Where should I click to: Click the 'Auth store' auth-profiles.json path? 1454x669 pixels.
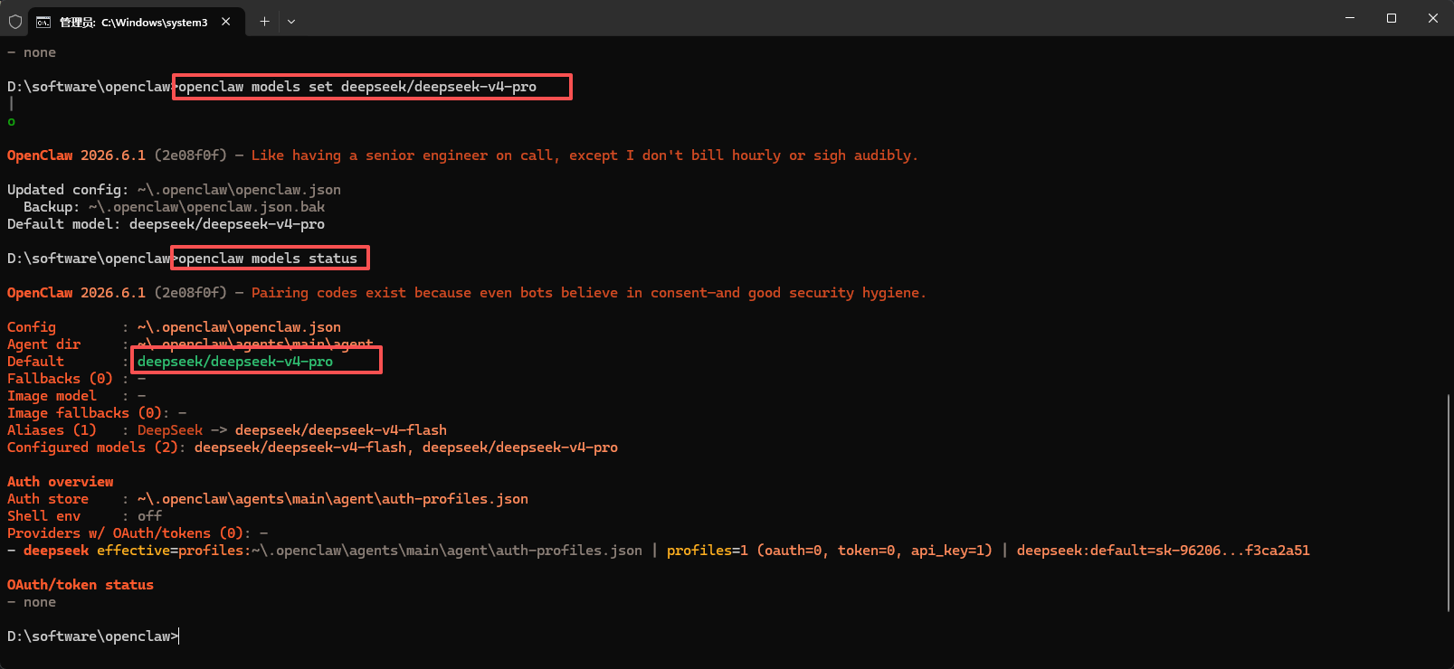333,499
